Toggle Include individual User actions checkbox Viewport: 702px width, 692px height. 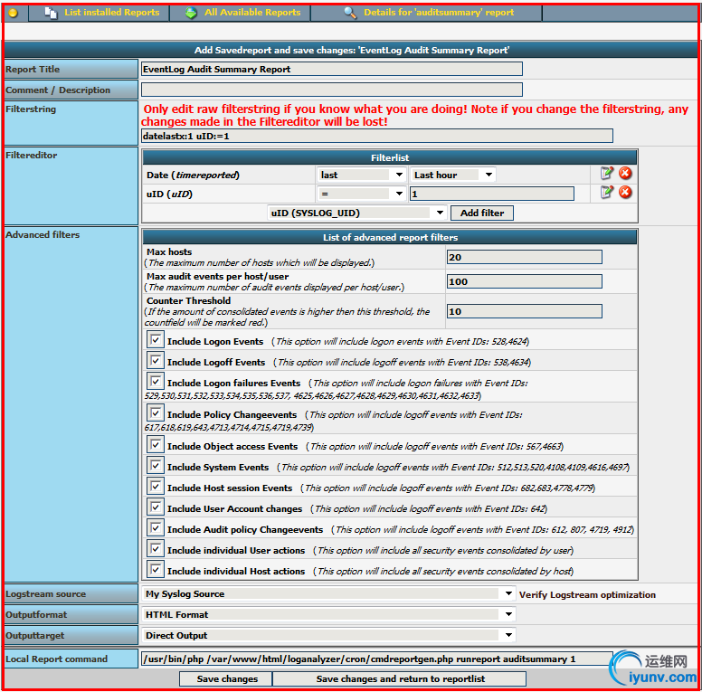pos(156,548)
